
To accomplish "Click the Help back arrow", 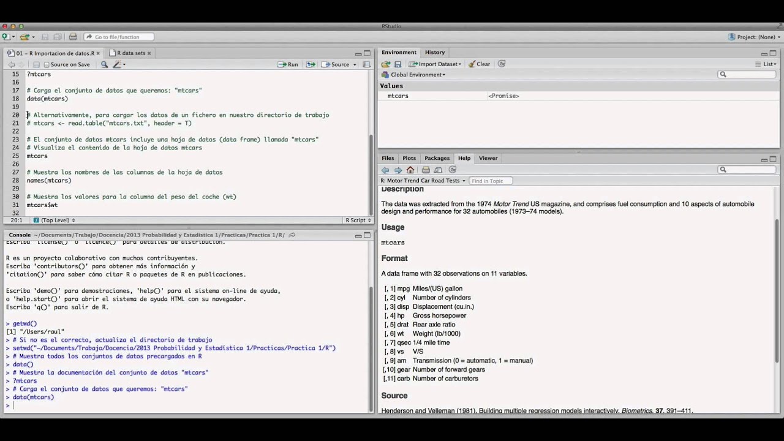I will (385, 170).
